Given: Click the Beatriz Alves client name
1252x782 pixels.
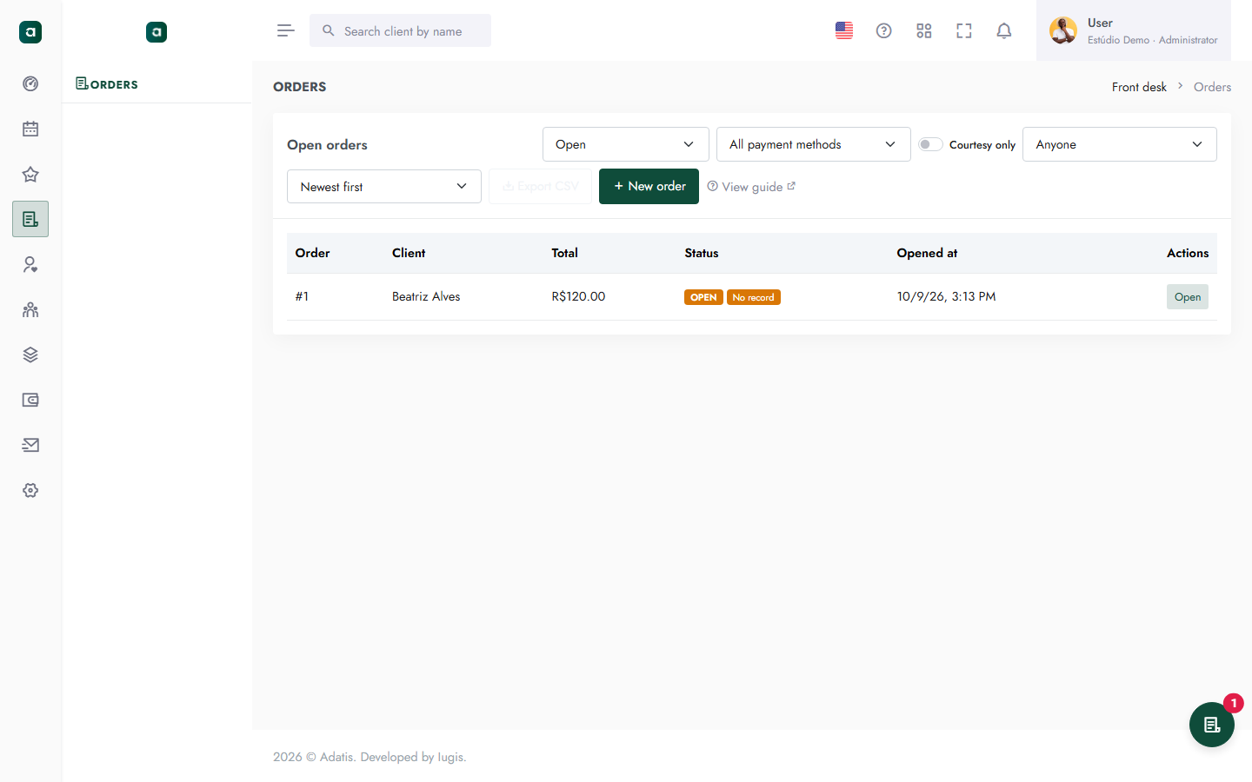Looking at the screenshot, I should click(426, 296).
